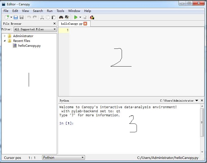Viewport: 207px width, 163px height.
Task: Open the Window menu
Action: (x=74, y=11)
